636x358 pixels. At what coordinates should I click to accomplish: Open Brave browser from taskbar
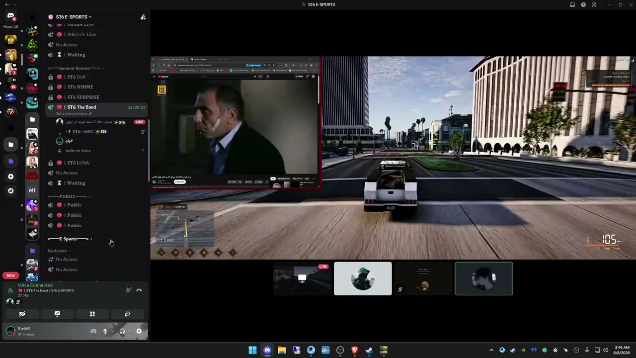[x=355, y=350]
